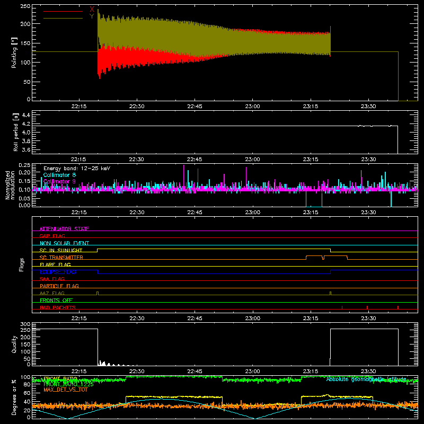Select the 'Energy band: 12-25 keV' annotation
The image size is (424, 424).
(77, 169)
